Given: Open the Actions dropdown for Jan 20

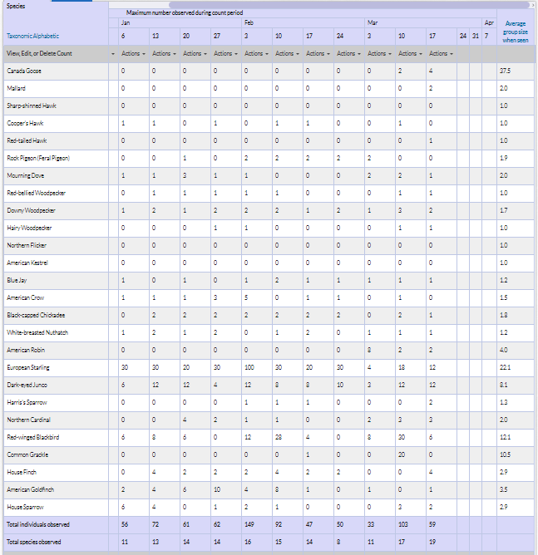Looking at the screenshot, I should (195, 53).
